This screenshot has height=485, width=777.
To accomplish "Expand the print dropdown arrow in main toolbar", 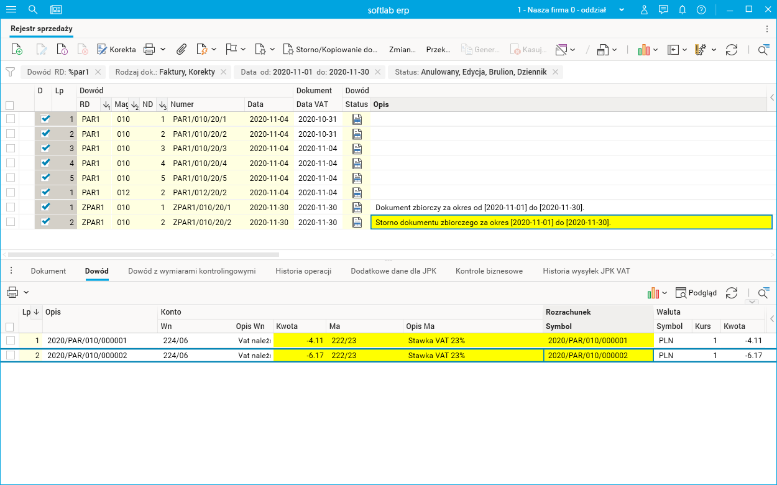I will (x=163, y=50).
